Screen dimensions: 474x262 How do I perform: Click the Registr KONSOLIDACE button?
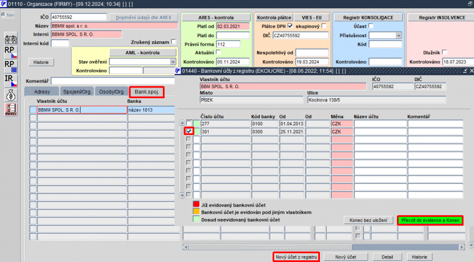coord(368,18)
